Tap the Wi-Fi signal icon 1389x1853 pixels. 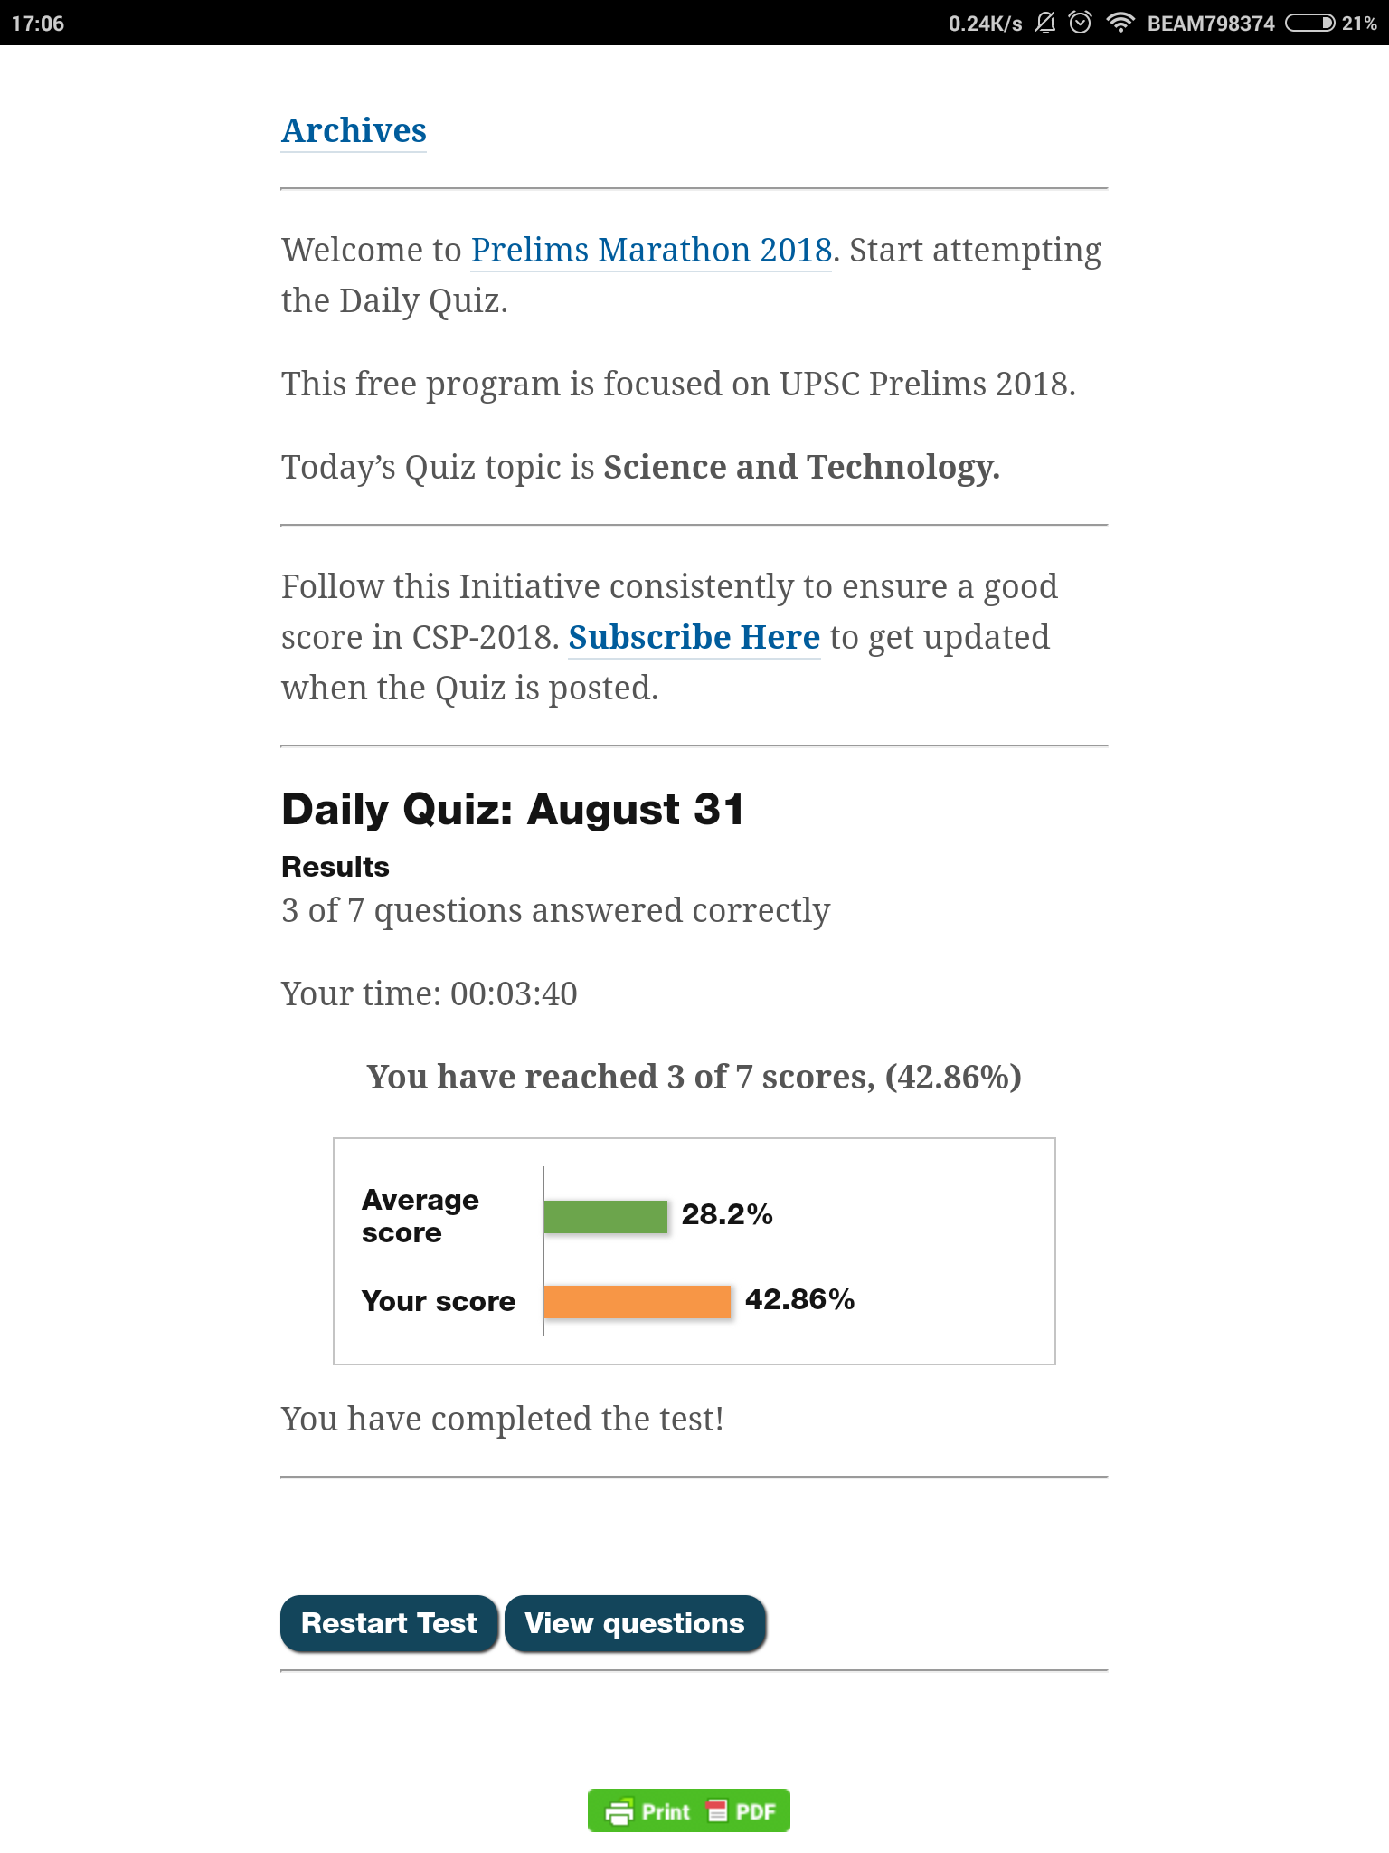point(1120,23)
